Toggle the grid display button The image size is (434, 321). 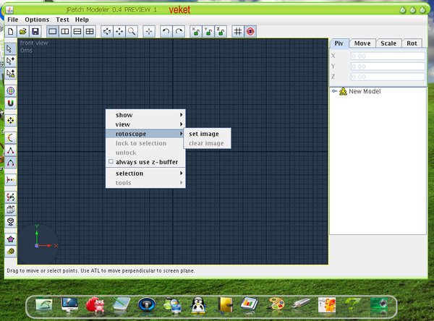(x=237, y=32)
